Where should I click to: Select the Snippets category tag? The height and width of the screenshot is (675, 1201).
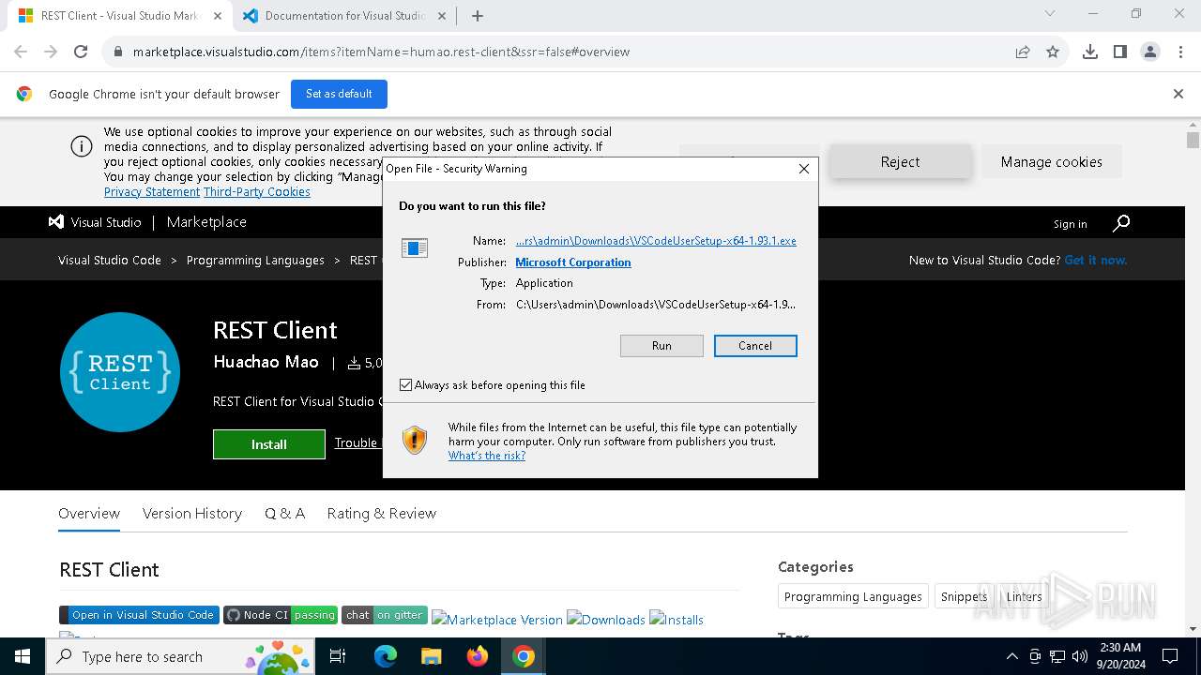964,596
